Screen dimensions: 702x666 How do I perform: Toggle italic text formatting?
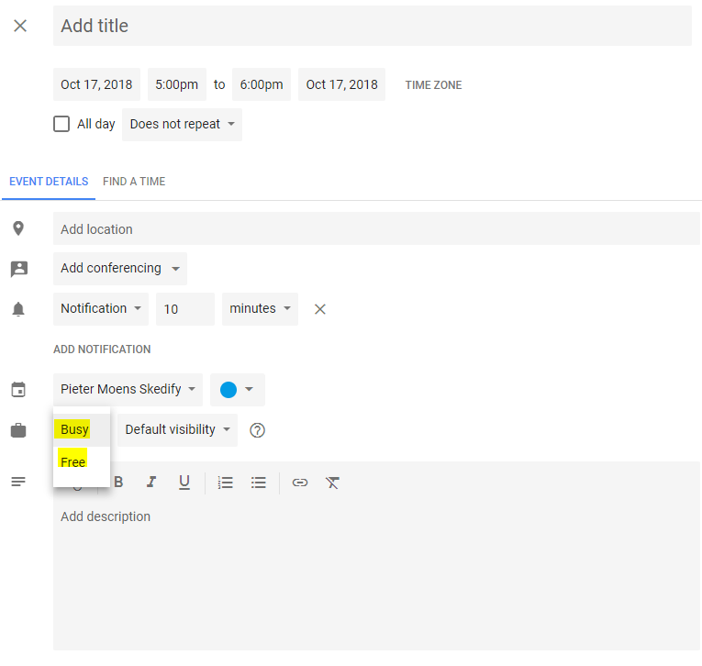tap(151, 483)
